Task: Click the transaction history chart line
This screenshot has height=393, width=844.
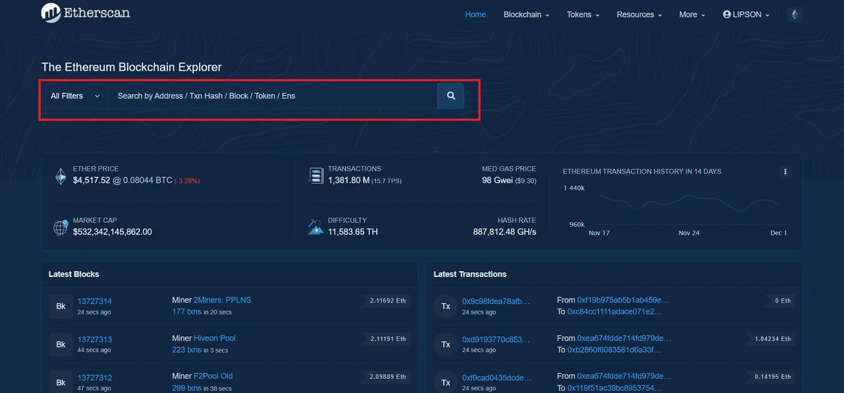Action: point(686,202)
